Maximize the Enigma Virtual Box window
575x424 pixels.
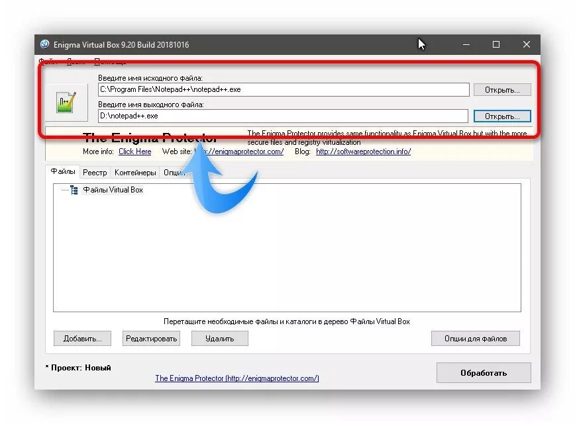point(496,45)
